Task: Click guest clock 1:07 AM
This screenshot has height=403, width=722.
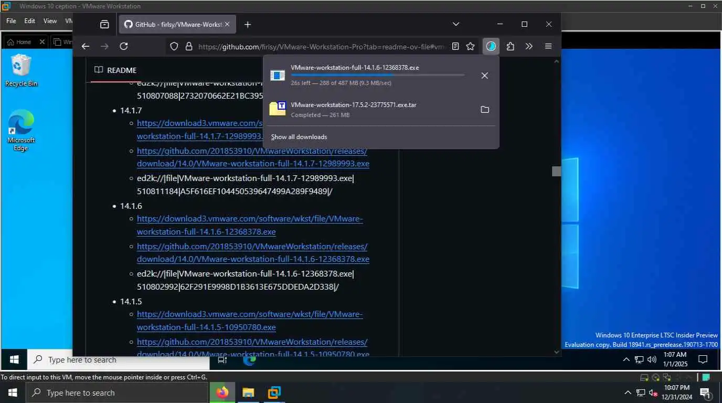Action: (675, 359)
